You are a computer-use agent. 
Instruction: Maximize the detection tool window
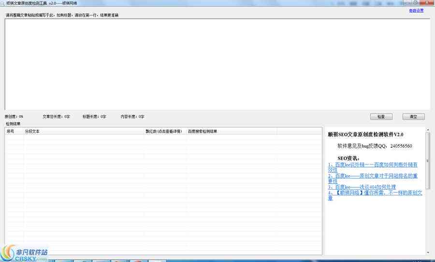click(x=415, y=3)
